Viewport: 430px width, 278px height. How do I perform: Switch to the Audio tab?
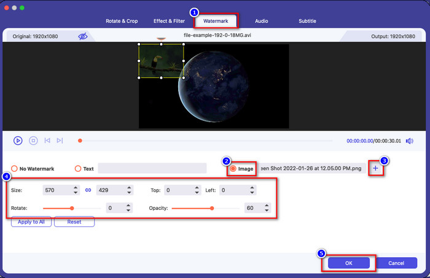[261, 21]
